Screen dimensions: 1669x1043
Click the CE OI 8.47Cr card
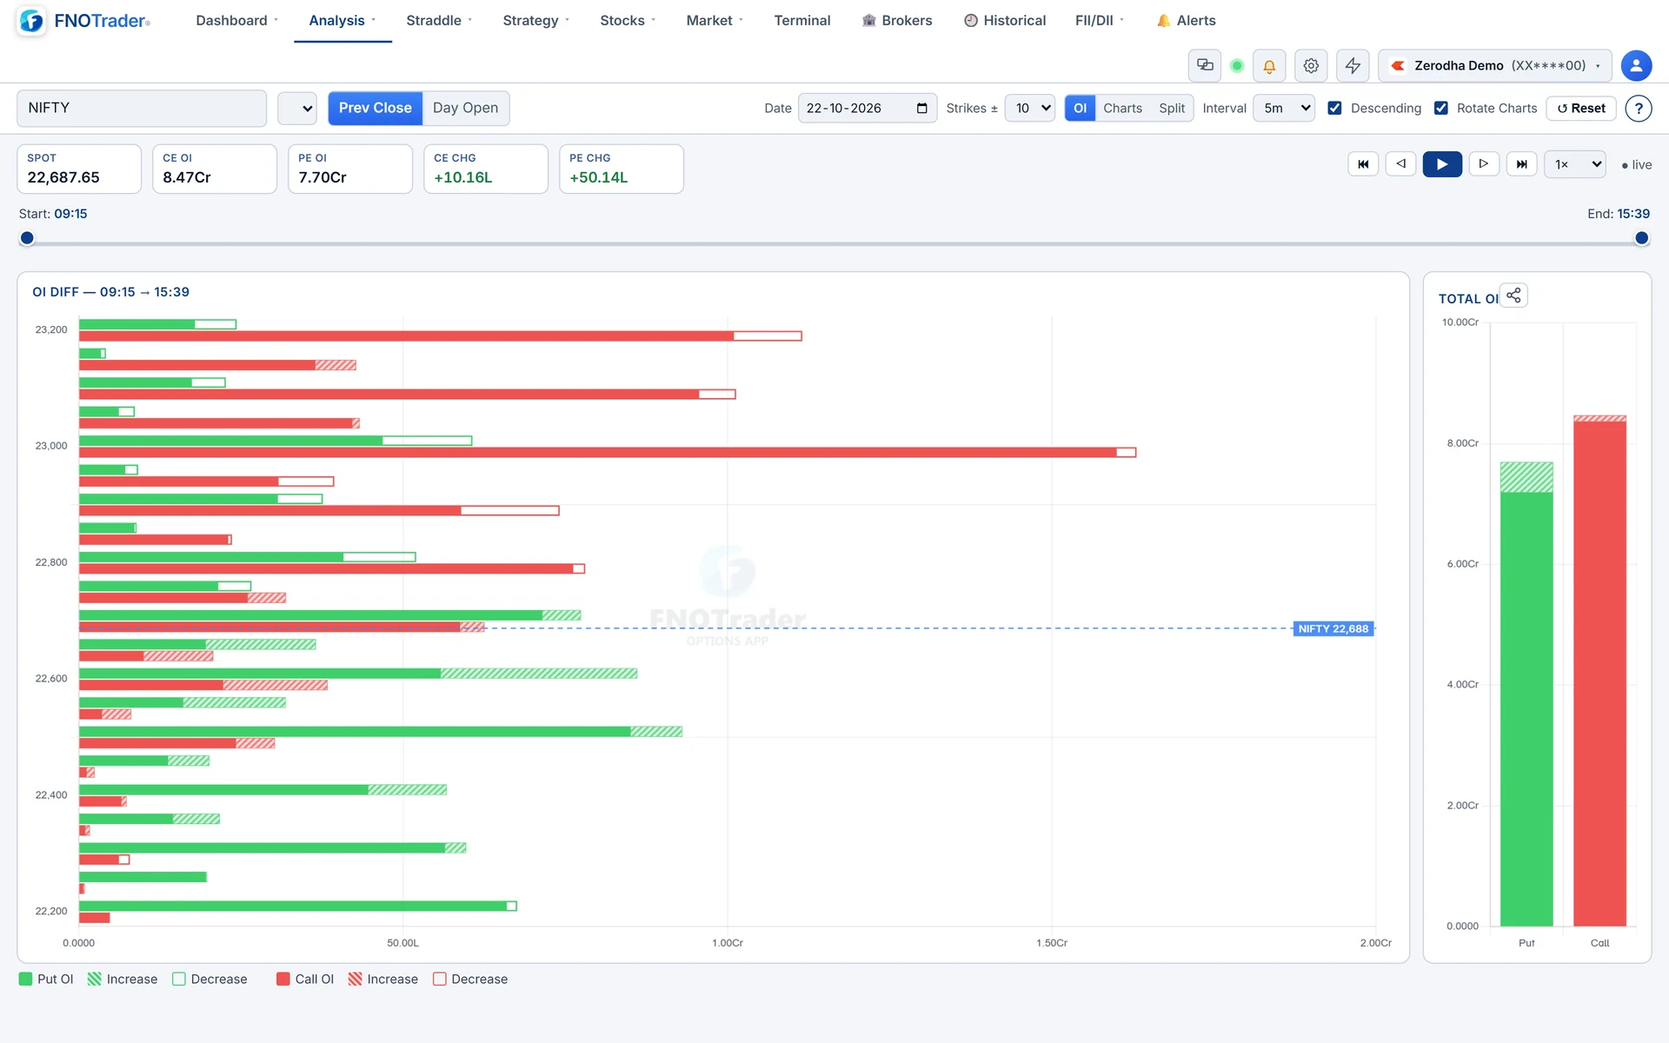(x=215, y=169)
